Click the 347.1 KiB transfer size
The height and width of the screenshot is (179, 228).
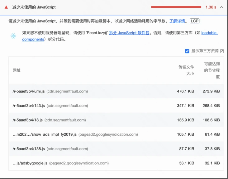pyautogui.click(x=186, y=106)
